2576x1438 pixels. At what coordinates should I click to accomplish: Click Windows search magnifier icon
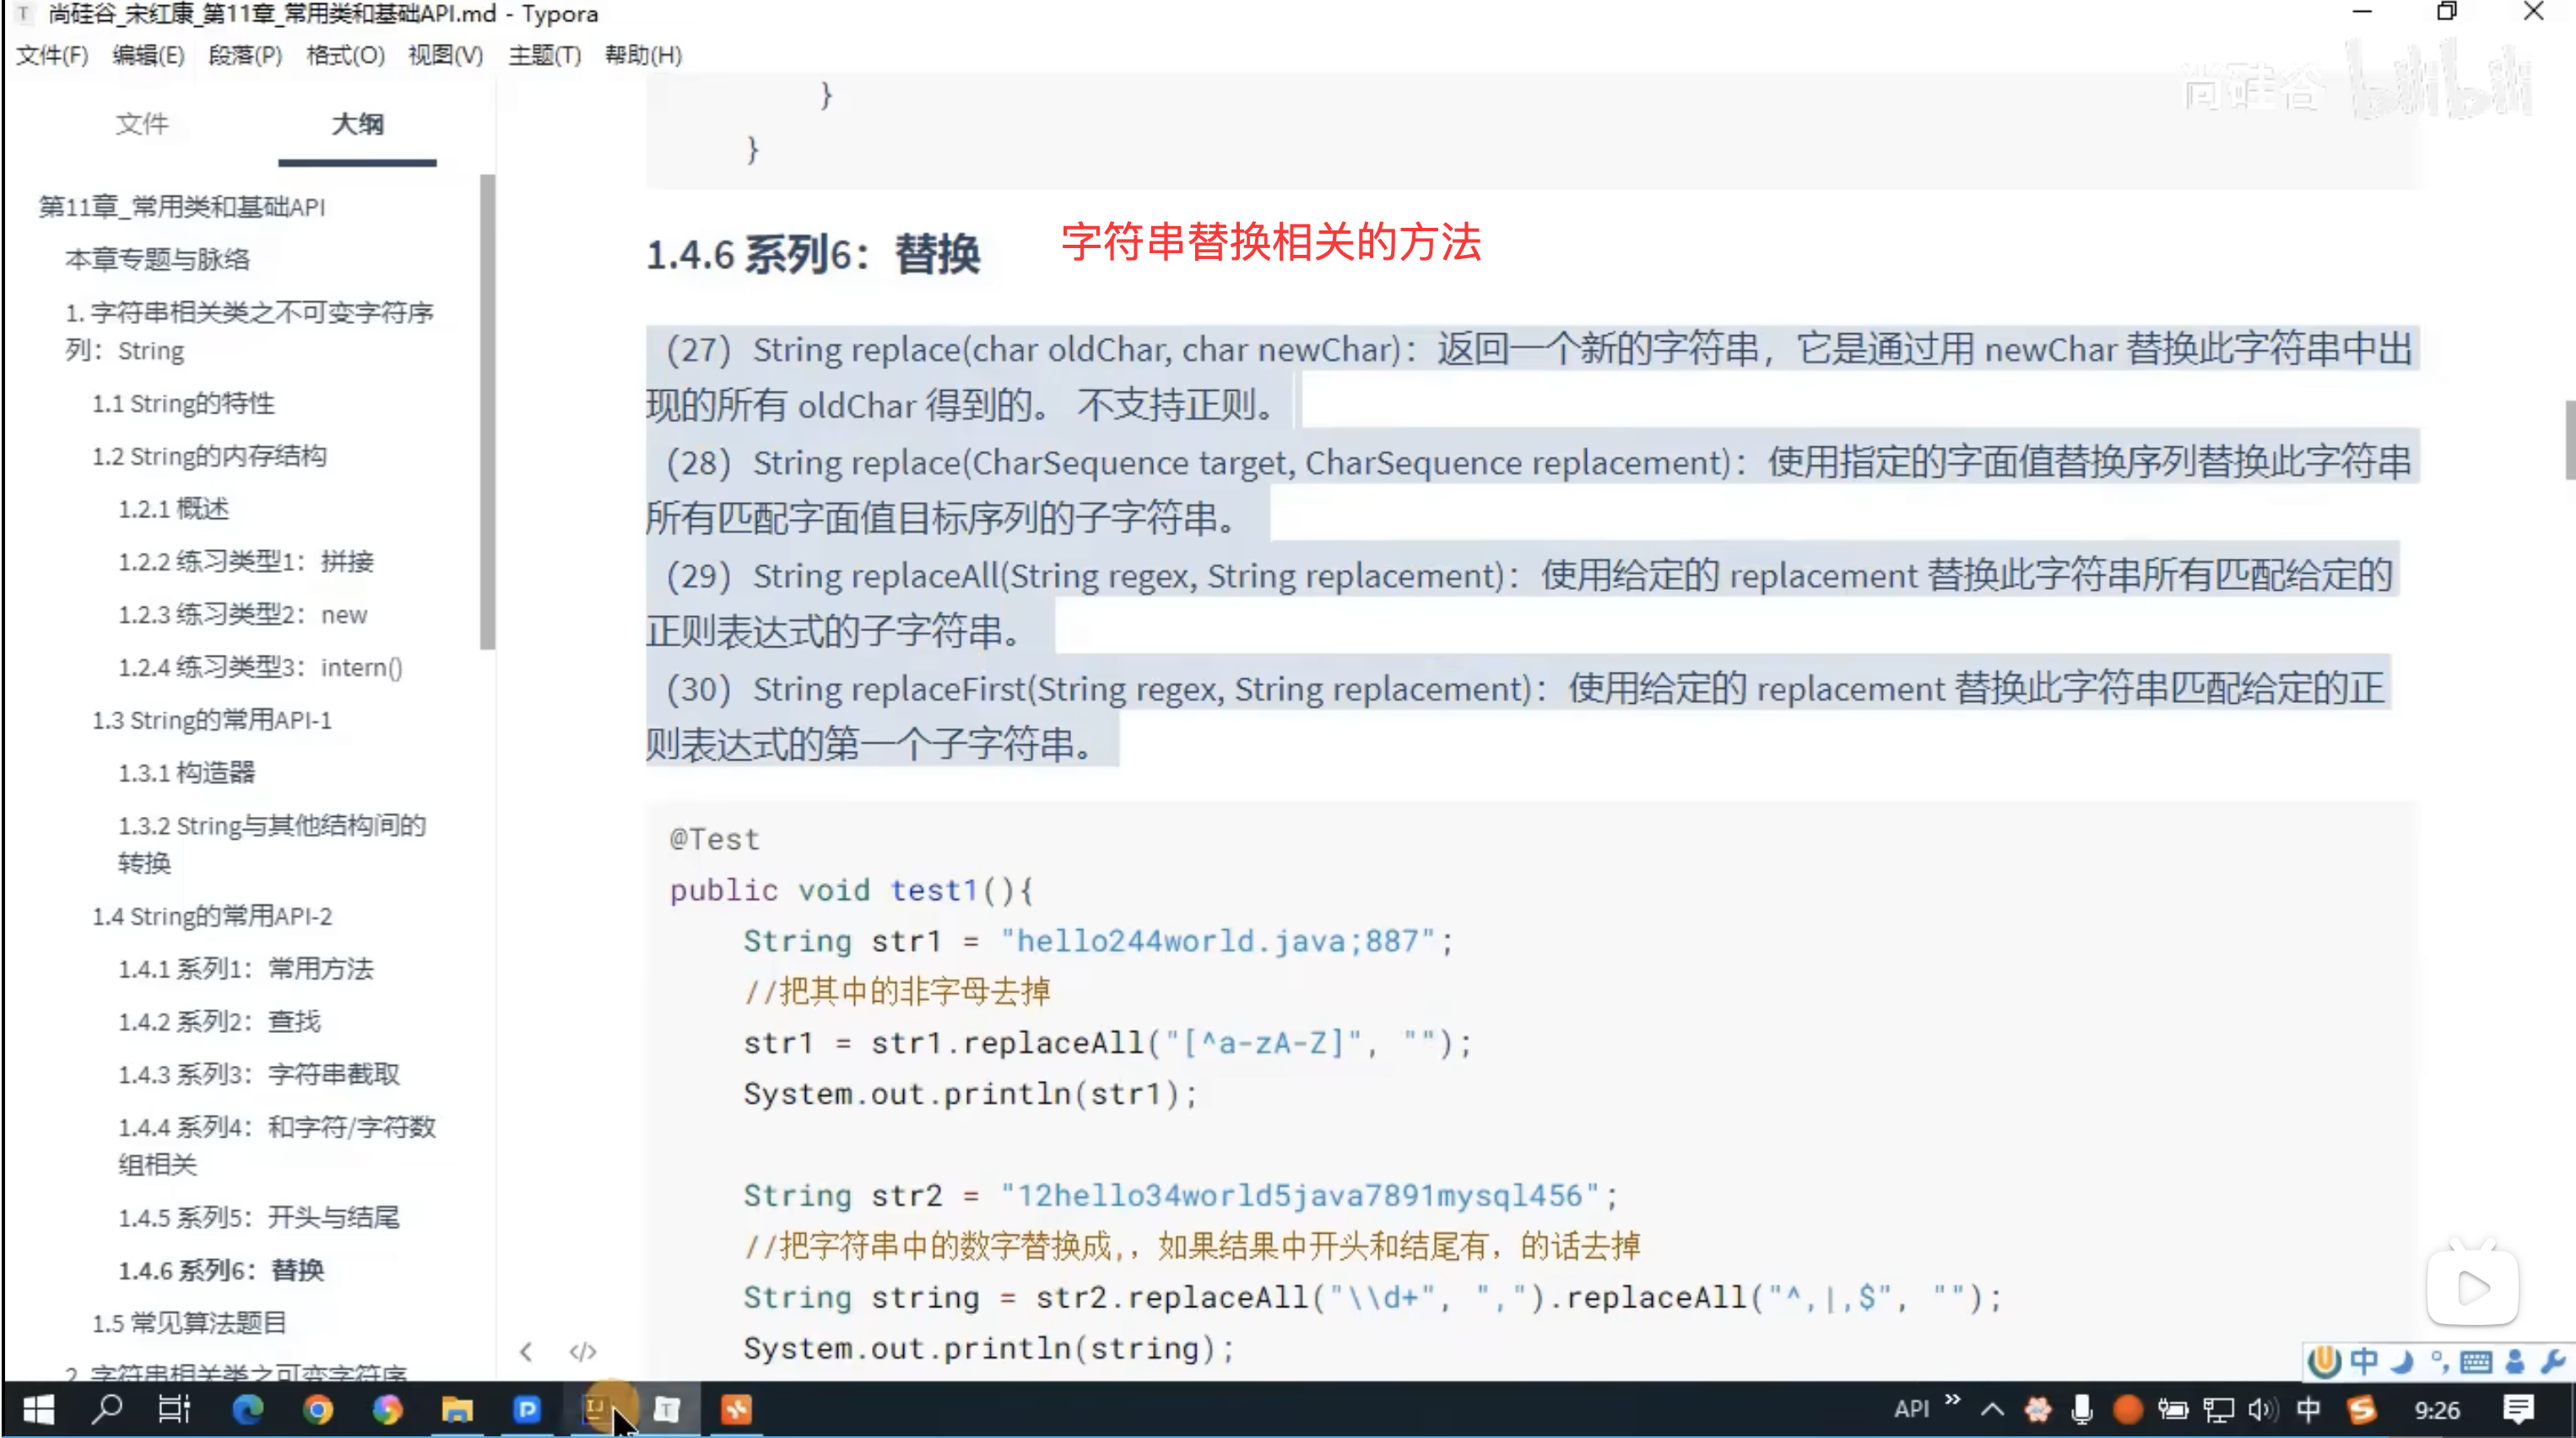[106, 1410]
